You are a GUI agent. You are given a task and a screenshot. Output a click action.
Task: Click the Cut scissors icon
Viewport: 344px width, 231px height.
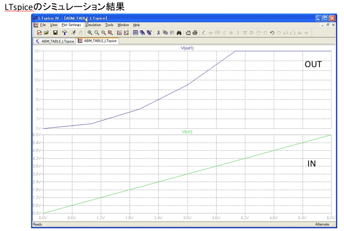[x=158, y=33]
